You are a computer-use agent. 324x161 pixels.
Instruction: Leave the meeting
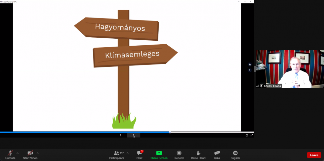pyautogui.click(x=314, y=155)
